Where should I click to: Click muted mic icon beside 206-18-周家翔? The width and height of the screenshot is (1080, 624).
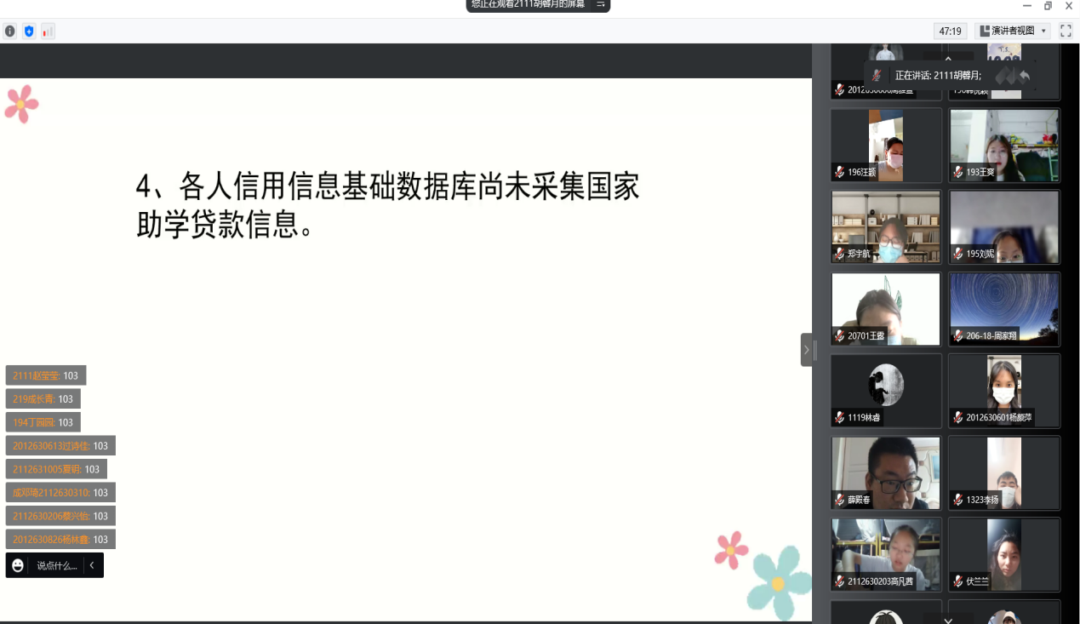point(958,336)
